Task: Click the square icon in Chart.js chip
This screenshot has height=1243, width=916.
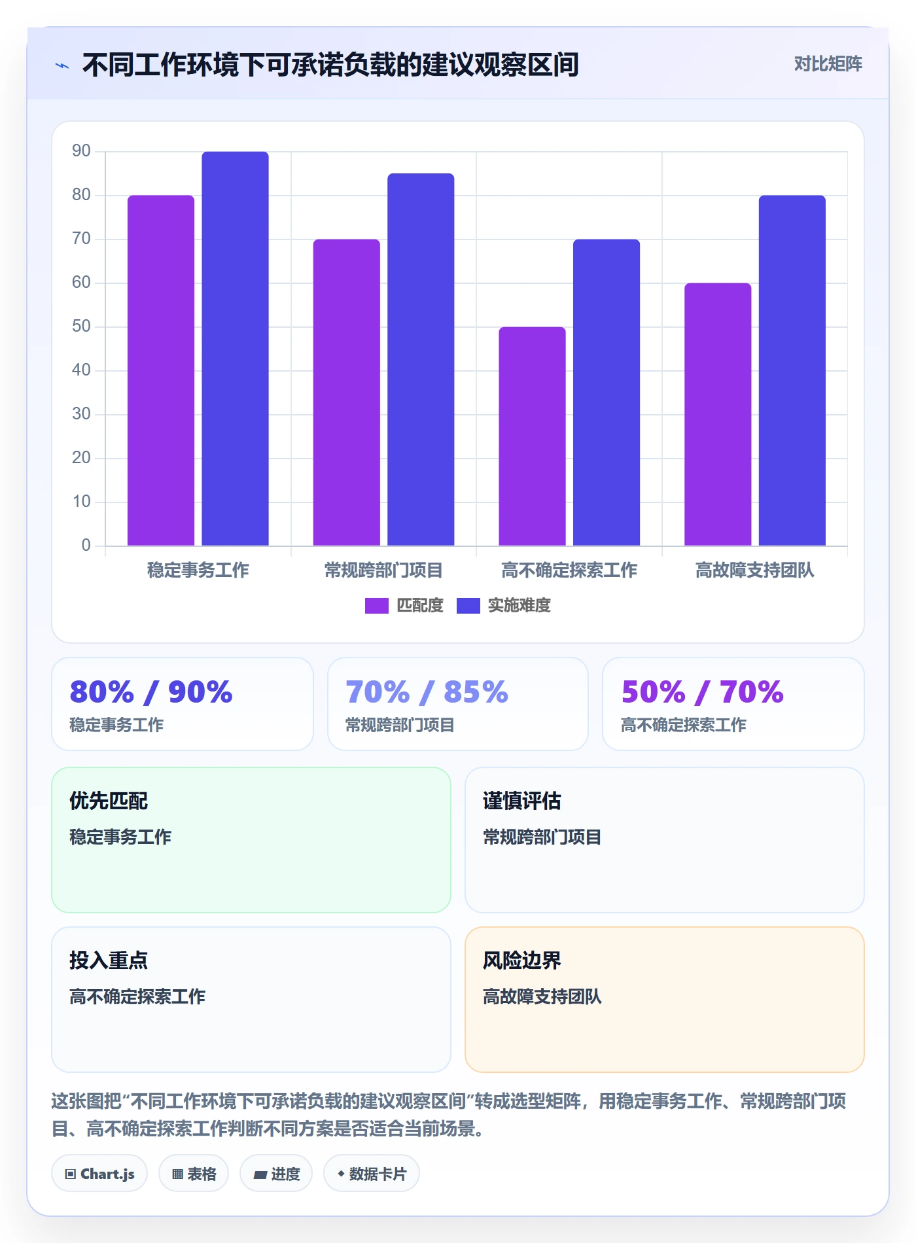Action: click(71, 1174)
